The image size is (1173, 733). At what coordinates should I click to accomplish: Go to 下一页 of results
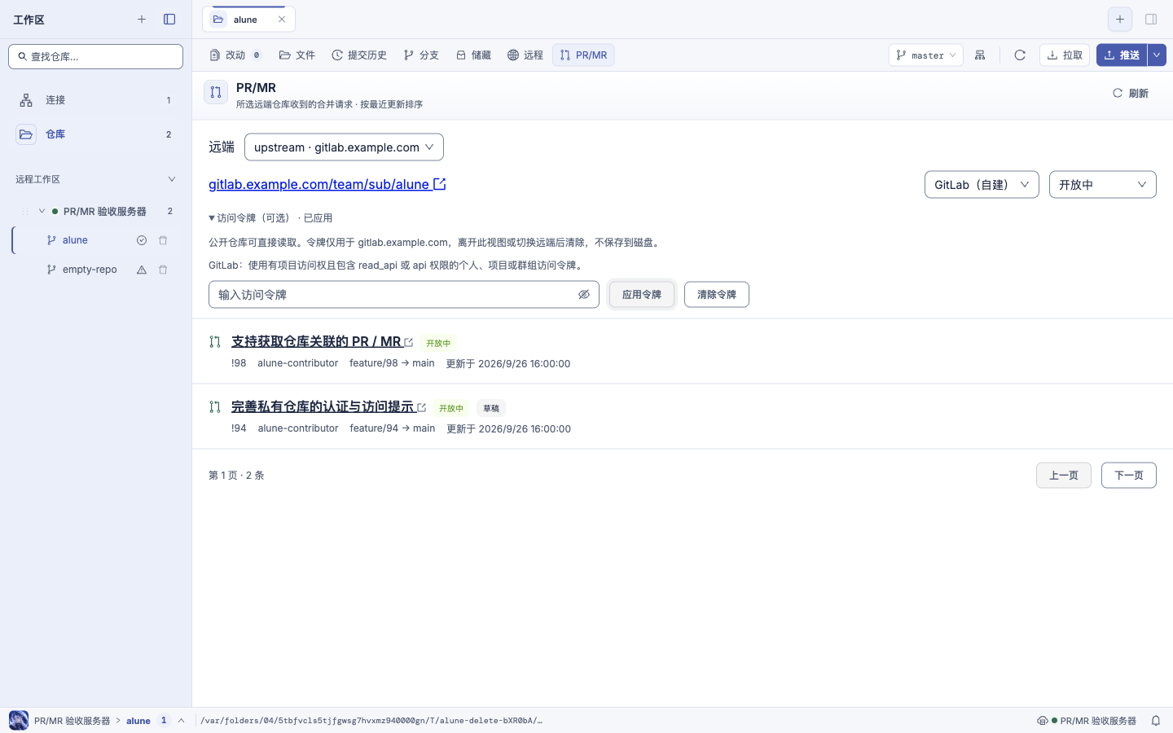1129,476
